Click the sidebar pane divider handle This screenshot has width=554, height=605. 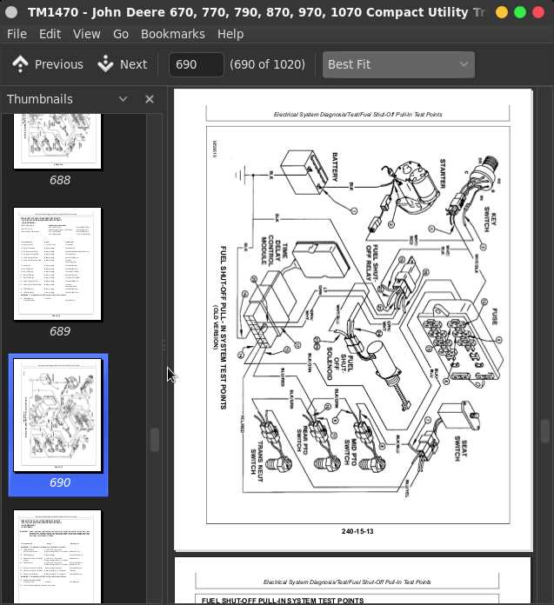click(164, 345)
